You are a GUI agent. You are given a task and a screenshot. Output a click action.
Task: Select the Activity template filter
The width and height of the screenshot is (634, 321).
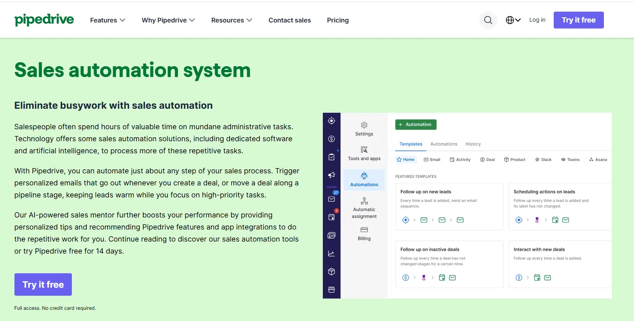460,160
